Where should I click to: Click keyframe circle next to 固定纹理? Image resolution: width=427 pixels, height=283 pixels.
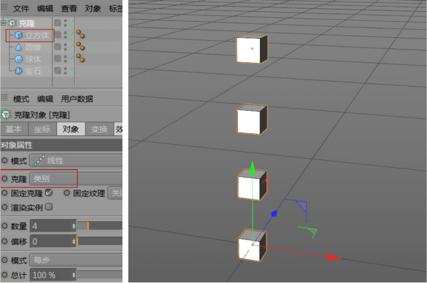67,193
